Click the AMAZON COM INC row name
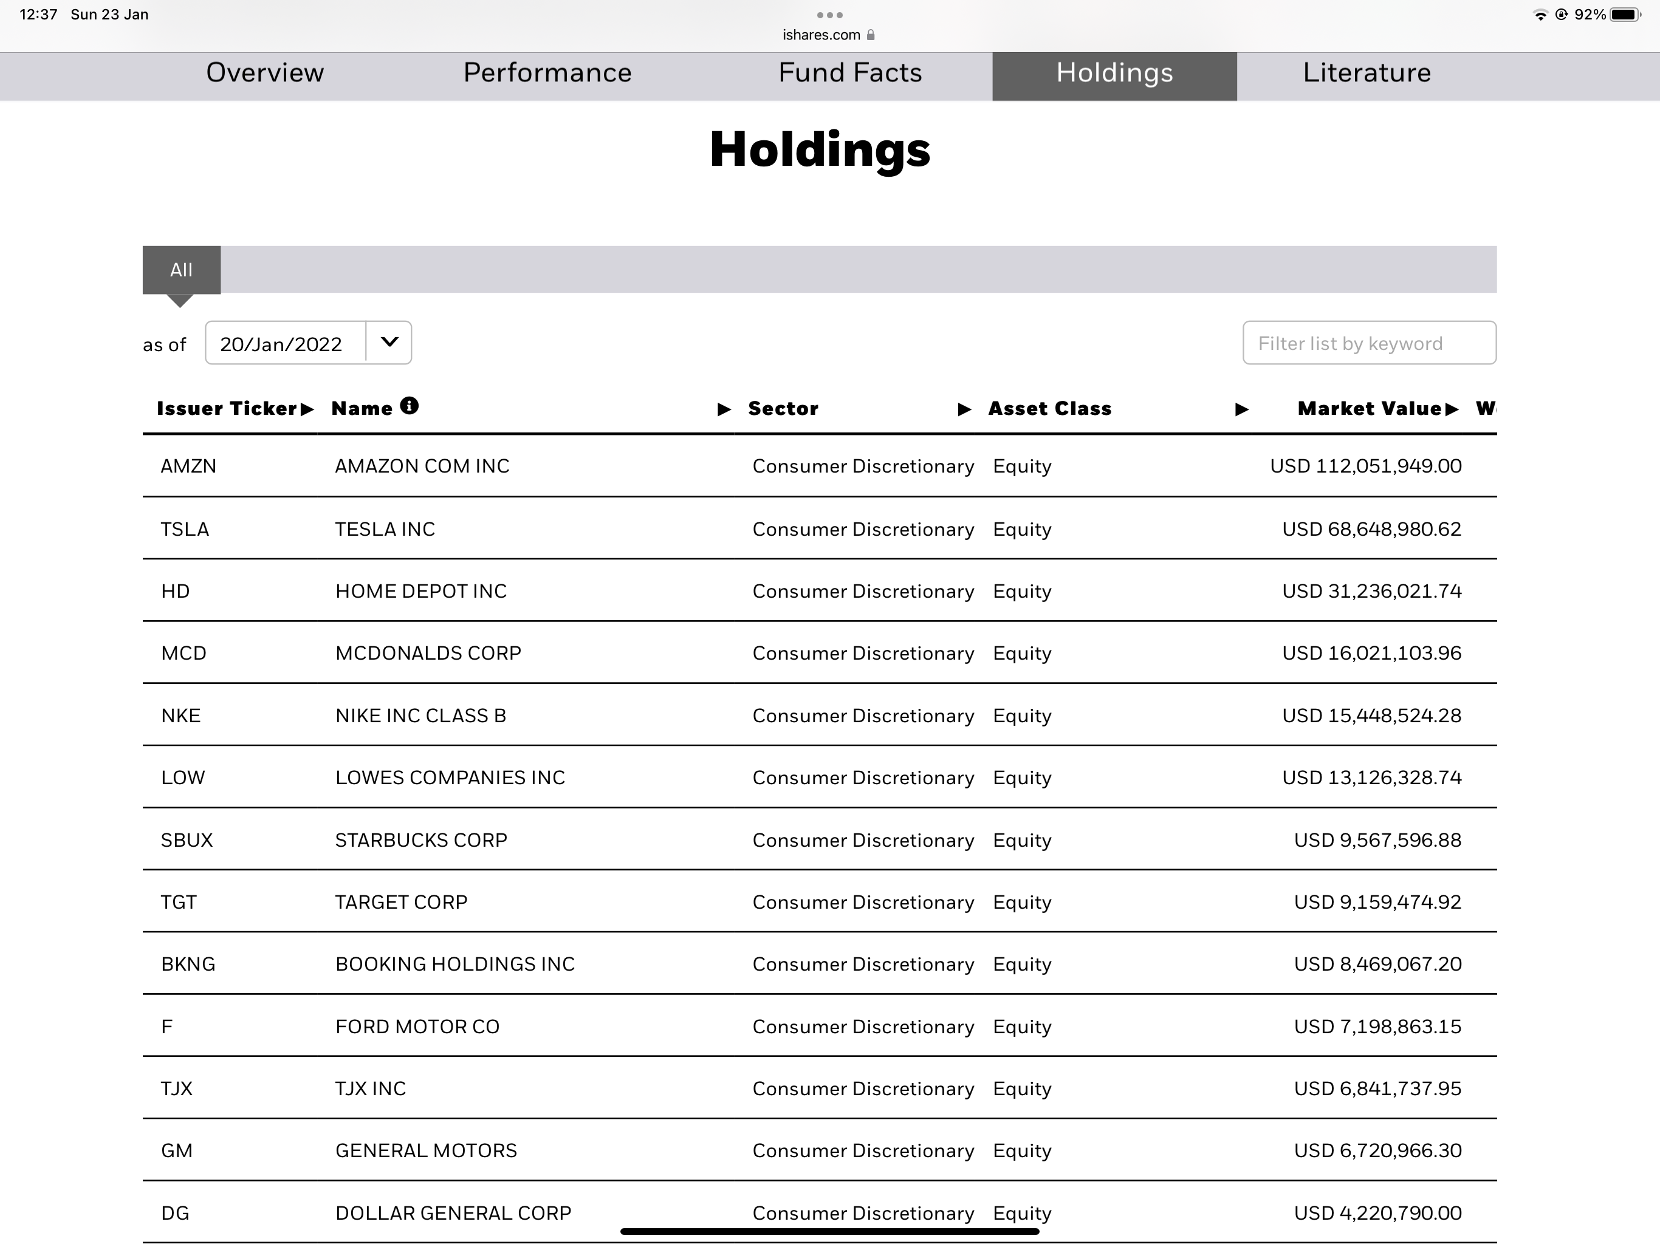Image resolution: width=1660 pixels, height=1244 pixels. pos(422,466)
